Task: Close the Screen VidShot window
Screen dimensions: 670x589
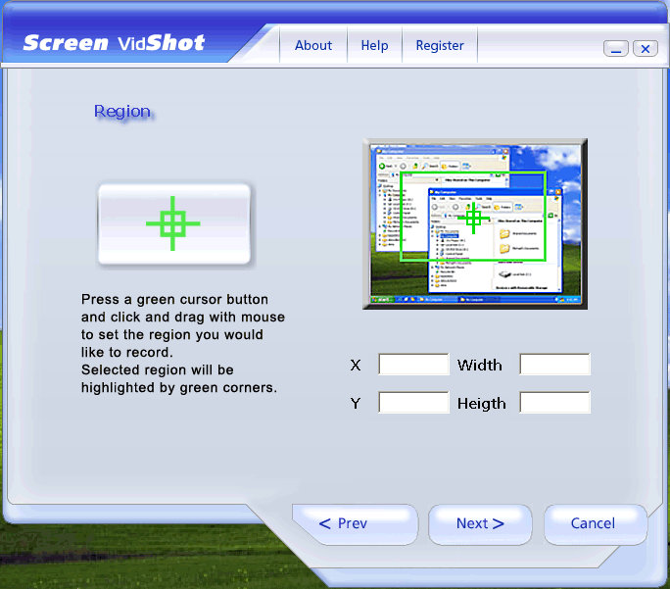Action: [646, 49]
